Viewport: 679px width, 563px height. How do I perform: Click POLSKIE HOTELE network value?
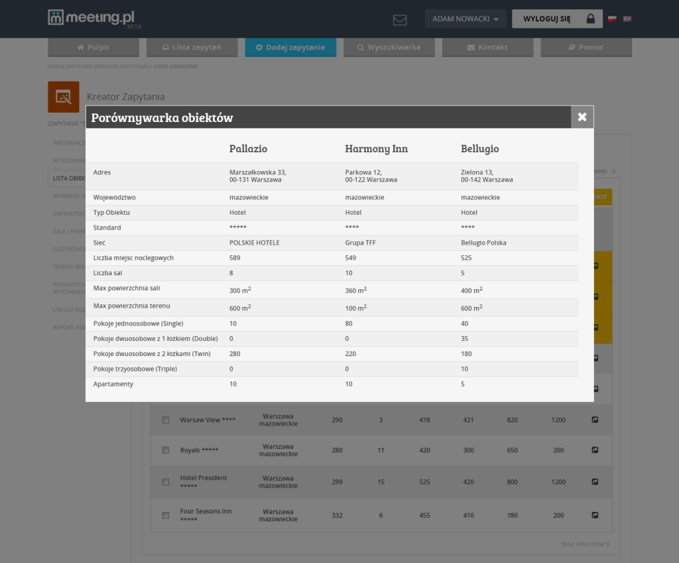pos(255,243)
